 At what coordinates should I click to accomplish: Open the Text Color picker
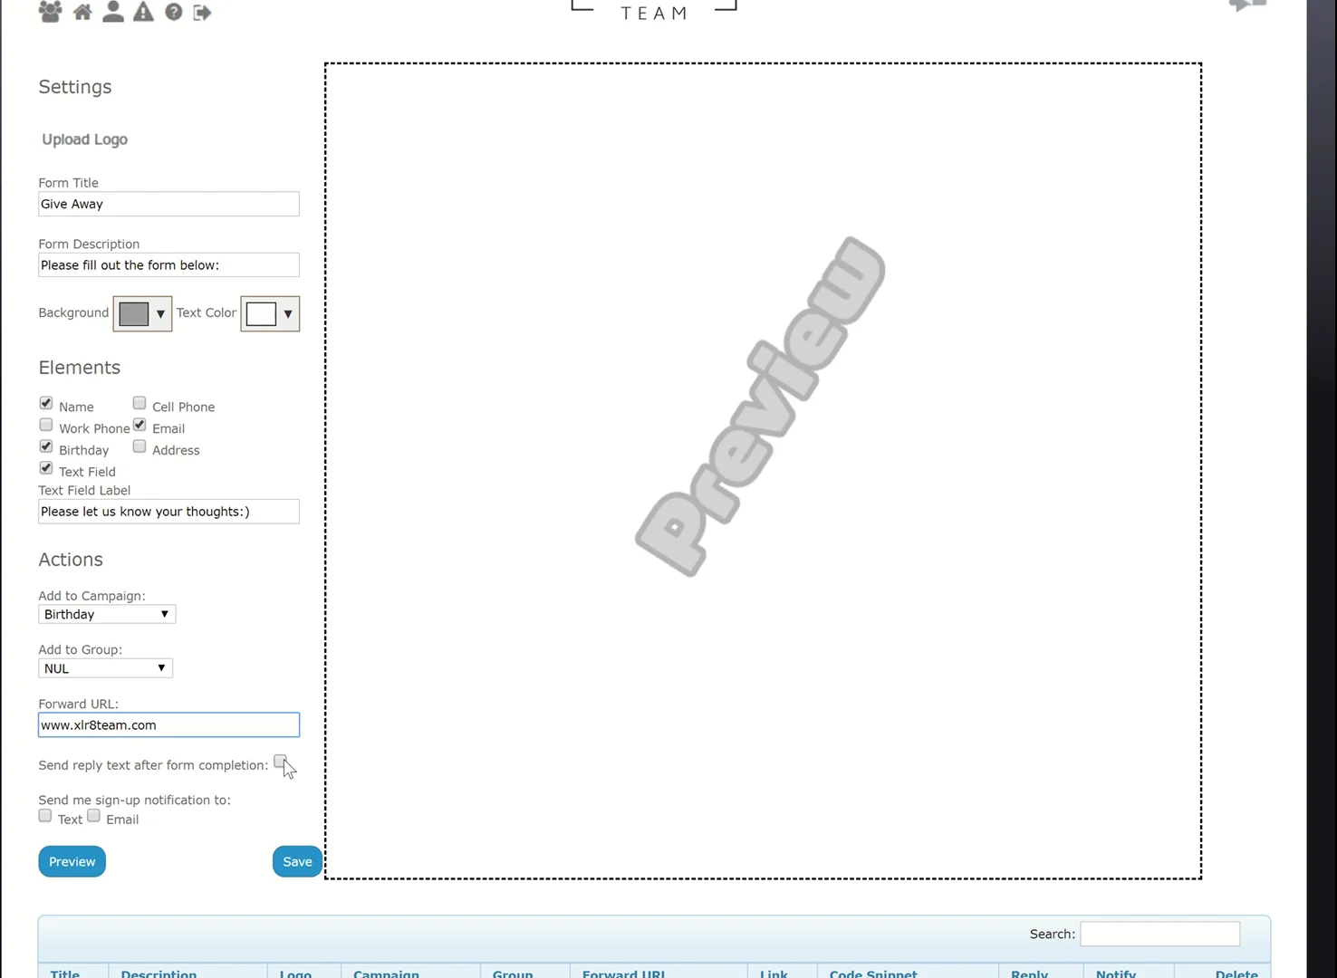[270, 313]
